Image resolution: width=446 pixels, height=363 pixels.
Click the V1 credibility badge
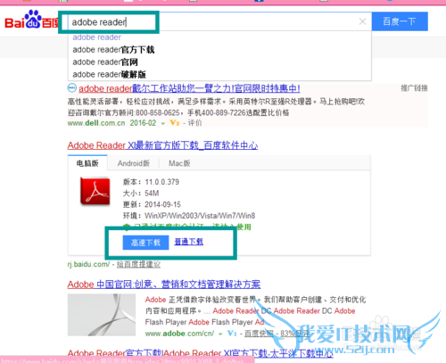pos(232,334)
